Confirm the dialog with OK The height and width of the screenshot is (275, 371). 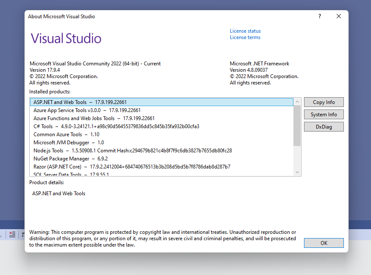(x=324, y=243)
